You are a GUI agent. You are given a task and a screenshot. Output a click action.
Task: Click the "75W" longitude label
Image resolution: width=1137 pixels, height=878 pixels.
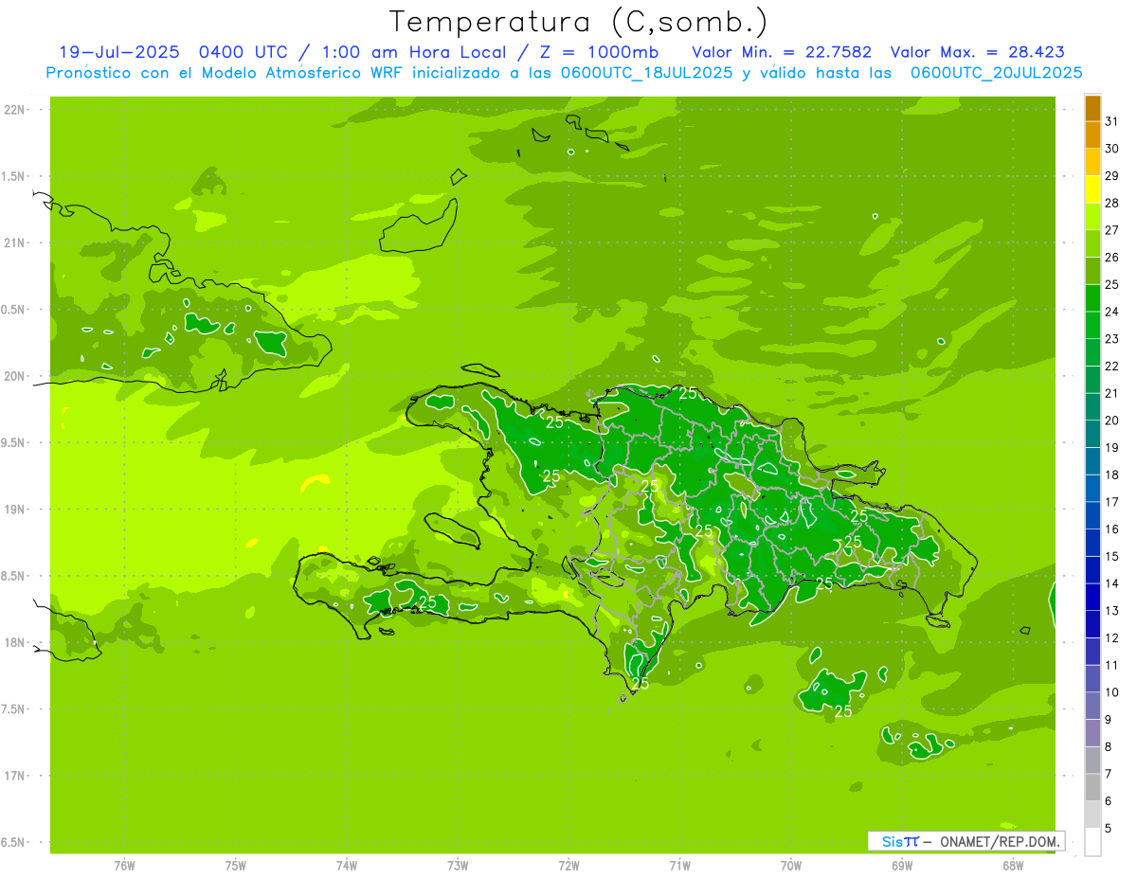pos(235,865)
